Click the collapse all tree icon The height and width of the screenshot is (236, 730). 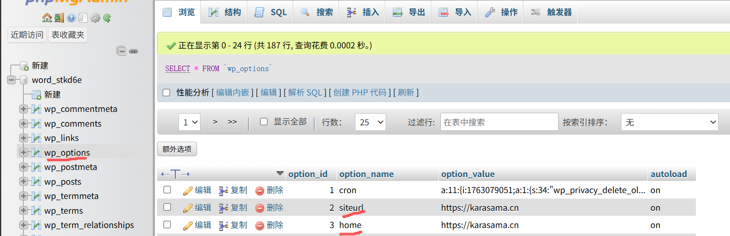click(121, 51)
